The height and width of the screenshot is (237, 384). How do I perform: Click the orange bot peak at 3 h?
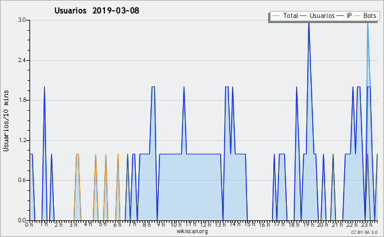(77, 154)
